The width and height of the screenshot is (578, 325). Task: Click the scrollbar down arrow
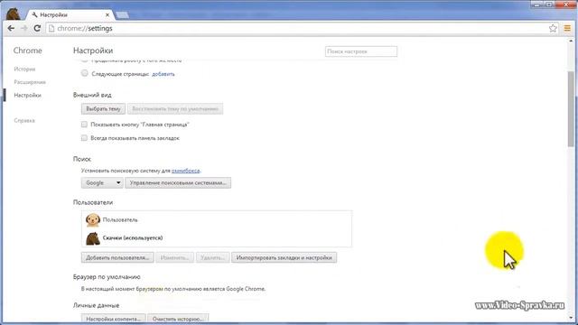click(x=572, y=318)
